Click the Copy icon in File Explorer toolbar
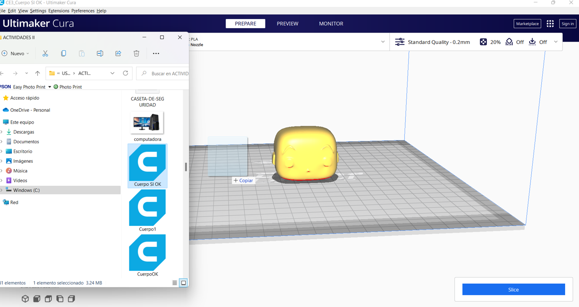Screen dimensions: 579x307 (x=64, y=53)
